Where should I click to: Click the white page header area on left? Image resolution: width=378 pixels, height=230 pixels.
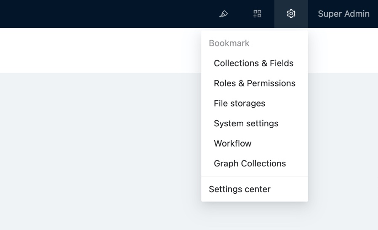(84, 51)
